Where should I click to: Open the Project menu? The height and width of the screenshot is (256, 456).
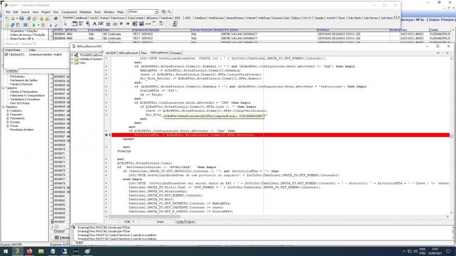[x=46, y=12]
